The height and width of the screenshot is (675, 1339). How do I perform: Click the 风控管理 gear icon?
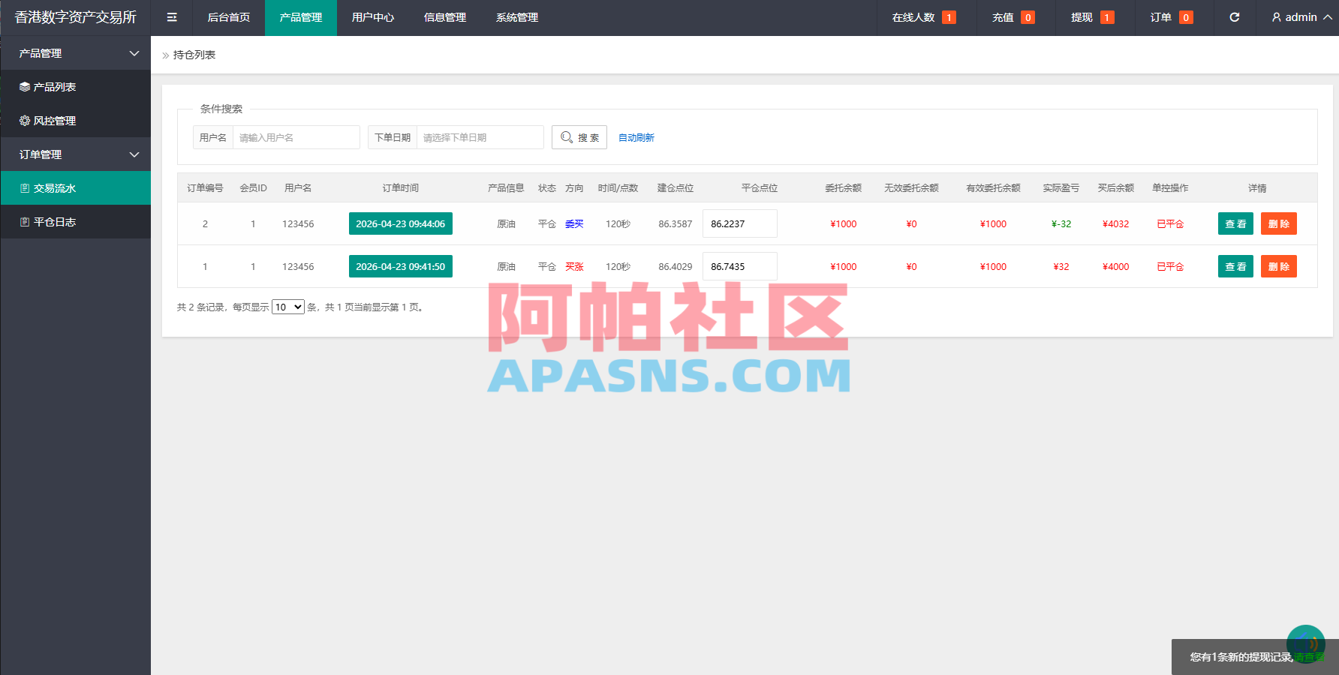tap(25, 121)
